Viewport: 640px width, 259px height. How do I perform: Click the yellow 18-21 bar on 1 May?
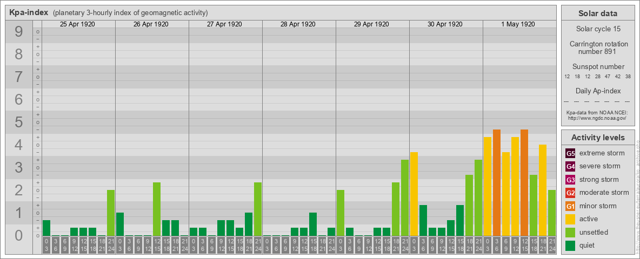(543, 190)
